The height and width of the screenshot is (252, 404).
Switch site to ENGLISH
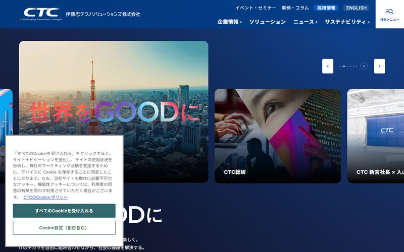[x=357, y=8]
